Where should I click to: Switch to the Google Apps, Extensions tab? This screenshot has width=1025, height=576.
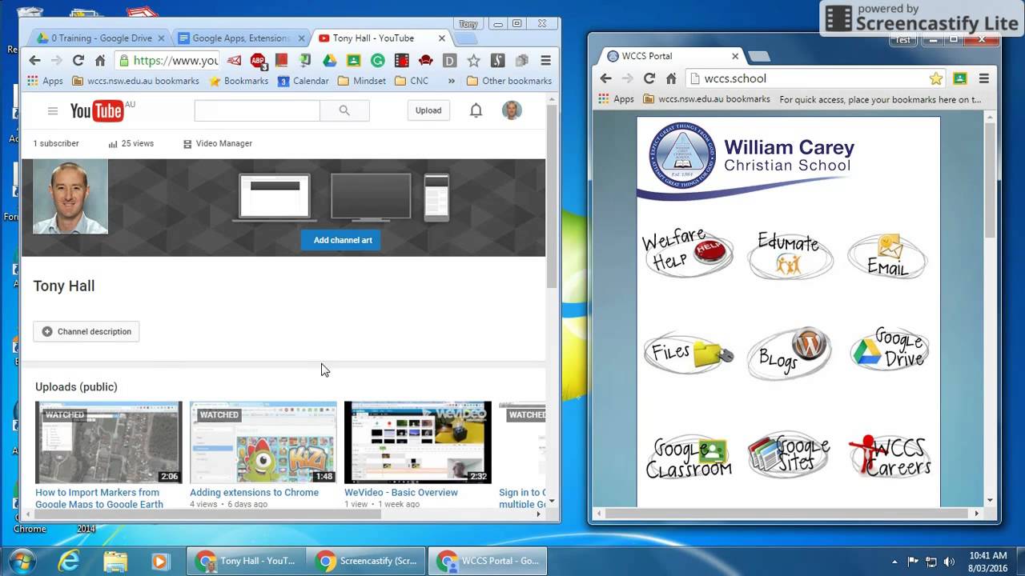click(x=239, y=38)
